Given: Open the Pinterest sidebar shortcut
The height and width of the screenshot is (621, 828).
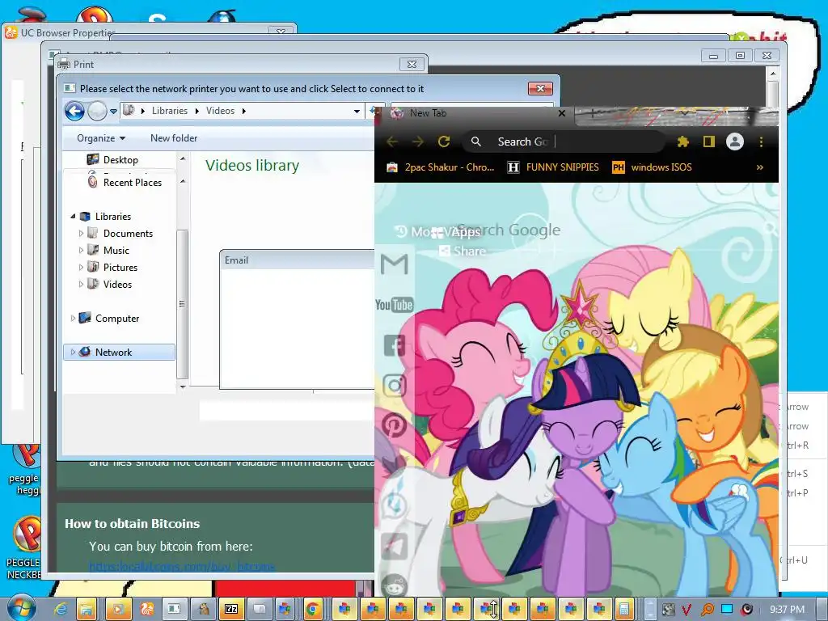Looking at the screenshot, I should (395, 425).
